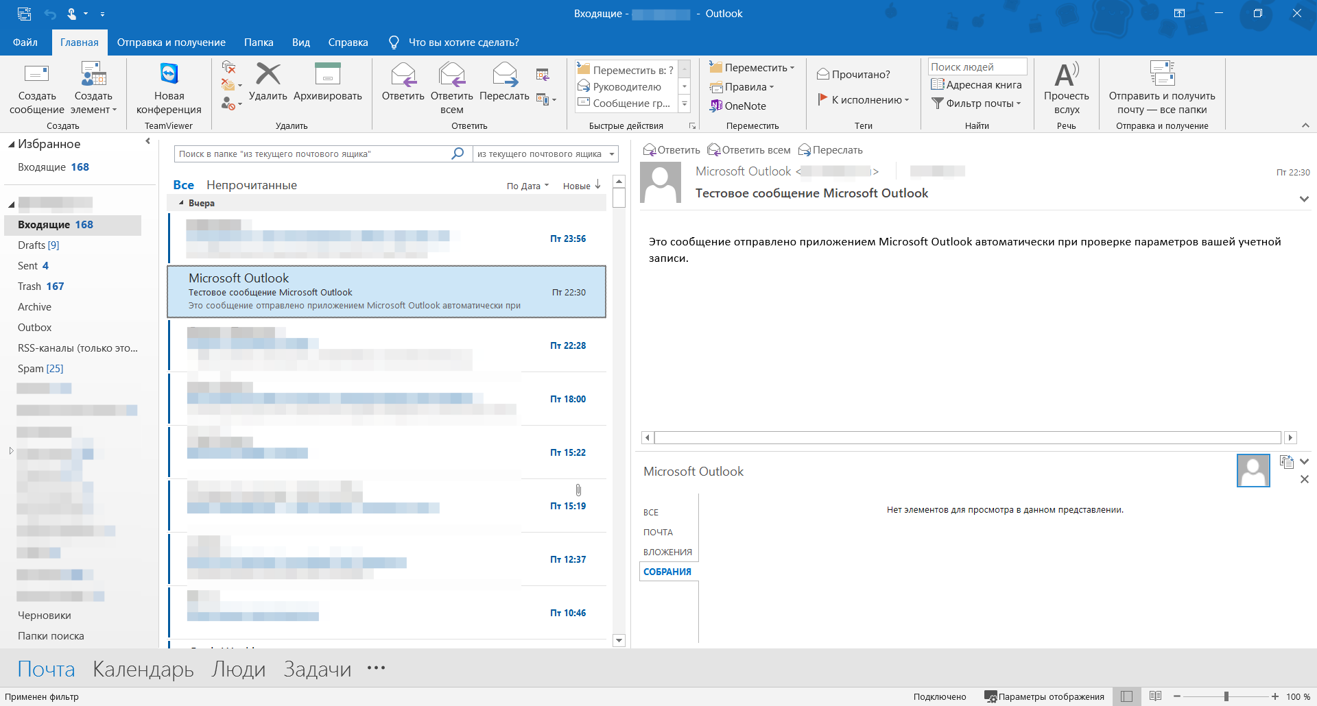Open the Trash folder
The image size is (1317, 706).
41,287
